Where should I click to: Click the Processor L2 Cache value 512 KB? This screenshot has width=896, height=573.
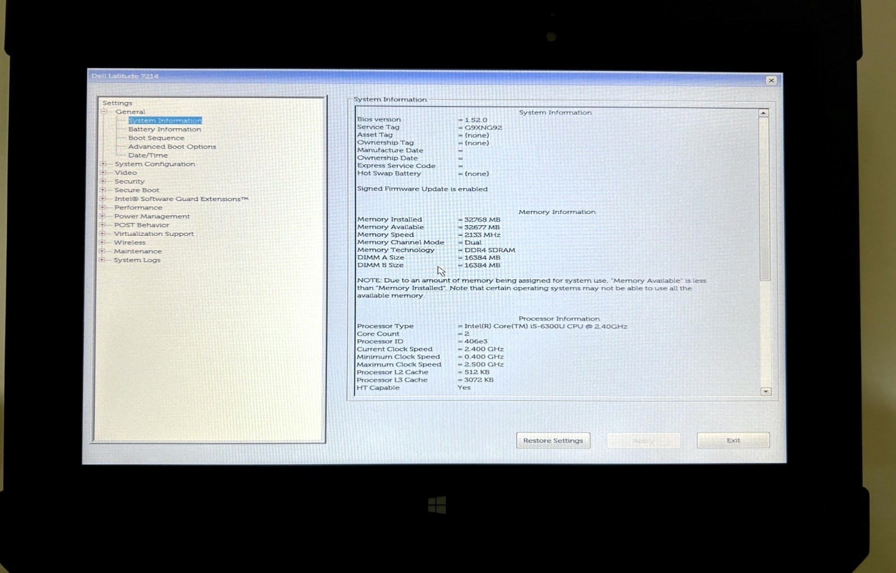coord(477,372)
